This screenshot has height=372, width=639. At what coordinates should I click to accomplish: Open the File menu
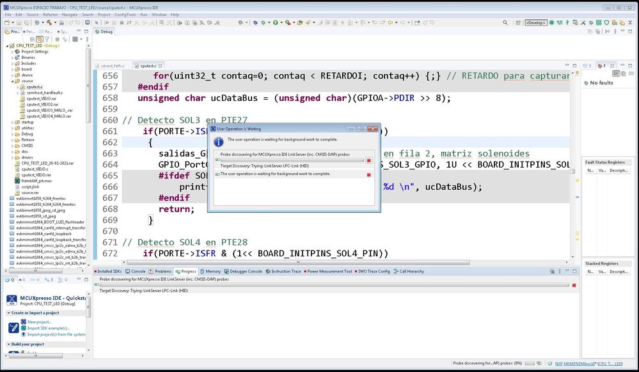[x=8, y=14]
